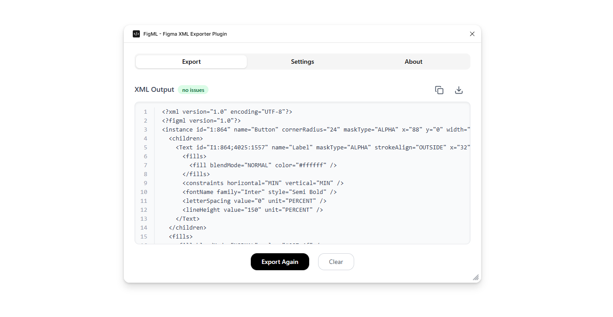Click the resize handle in bottom-right corner
Viewport: 613px width, 317px height.
(475, 277)
